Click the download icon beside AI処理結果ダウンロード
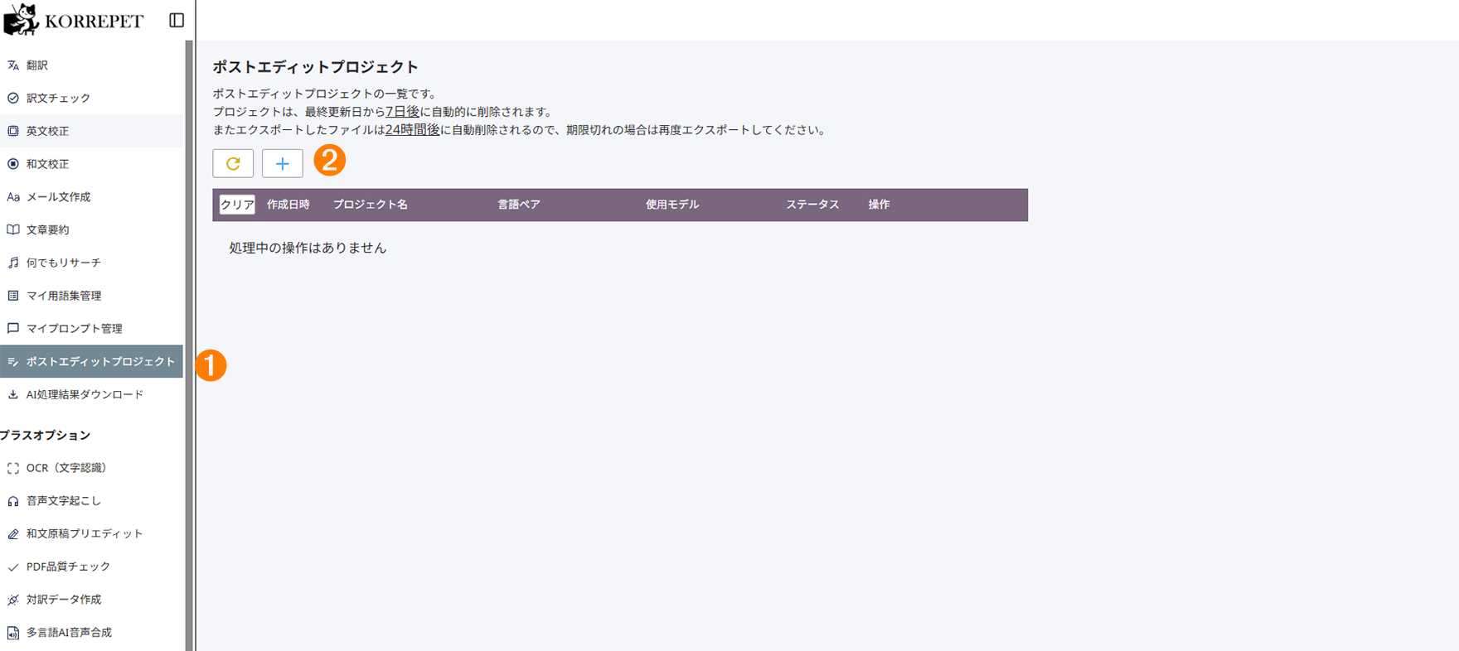Screen dimensions: 1459x651 [x=13, y=394]
